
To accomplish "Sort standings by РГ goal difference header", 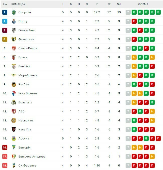I will pos(109,4).
